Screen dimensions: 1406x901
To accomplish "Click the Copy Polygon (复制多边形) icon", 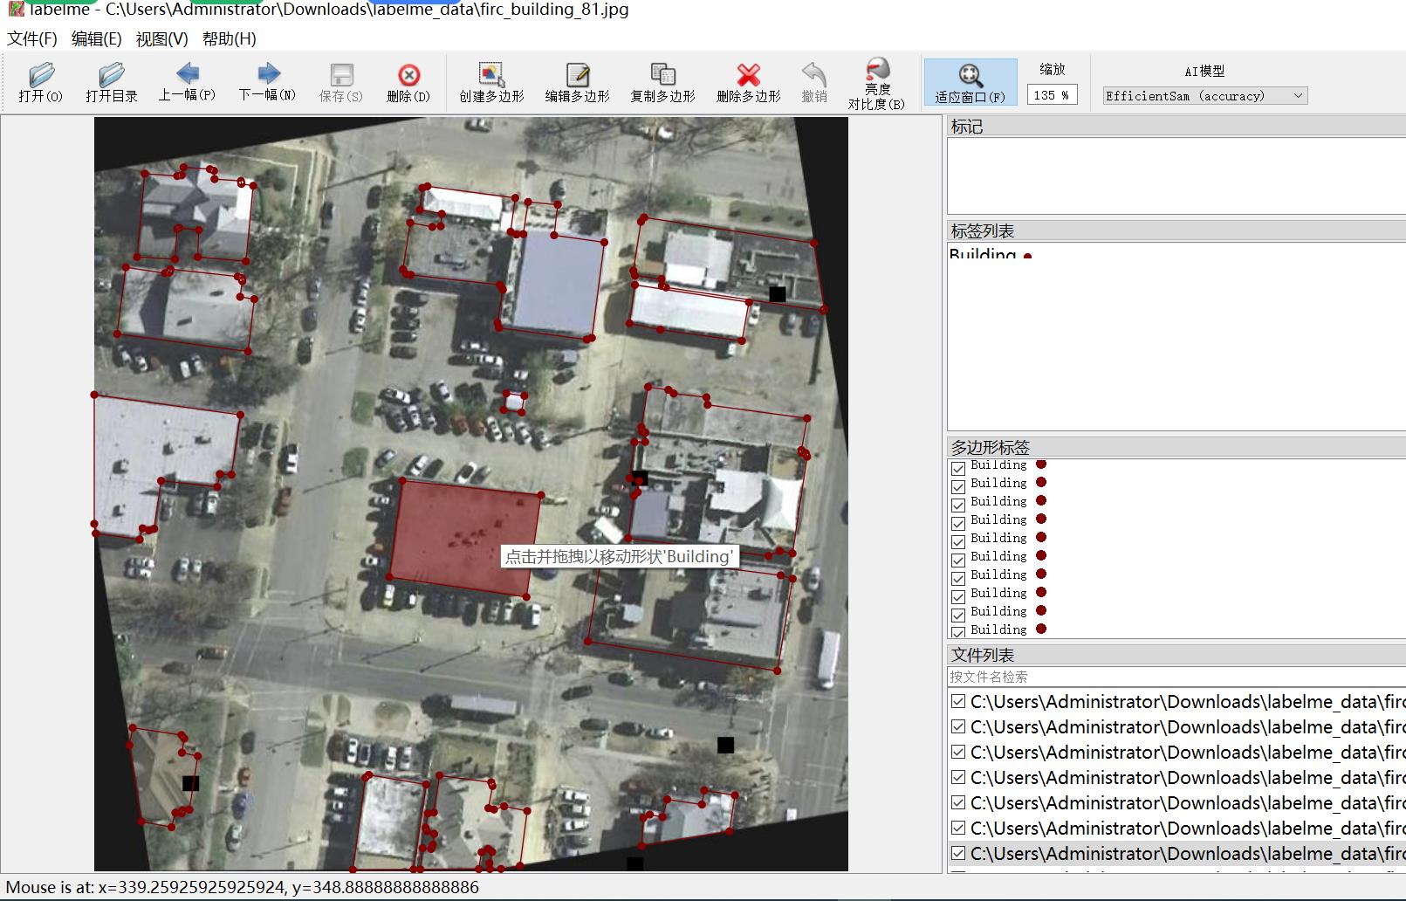I will click(x=662, y=82).
